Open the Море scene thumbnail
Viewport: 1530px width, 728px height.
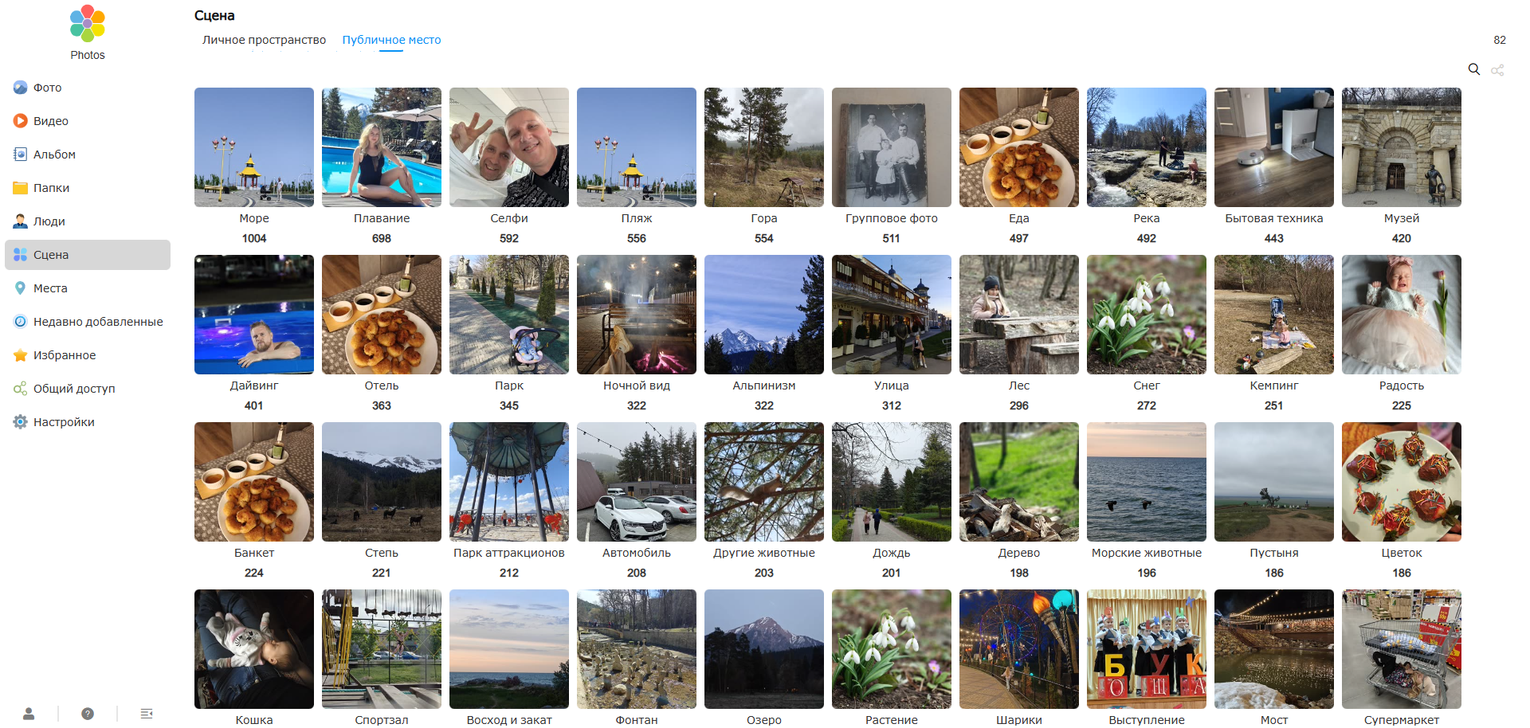(x=254, y=147)
